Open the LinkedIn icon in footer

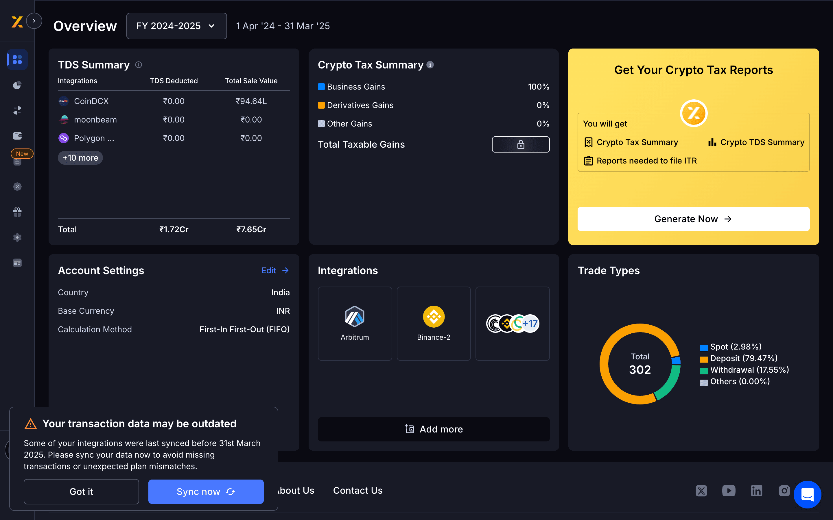point(756,491)
